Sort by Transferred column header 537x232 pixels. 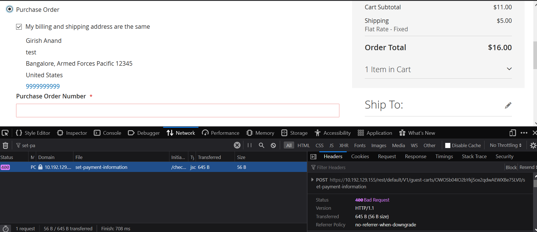pos(215,157)
